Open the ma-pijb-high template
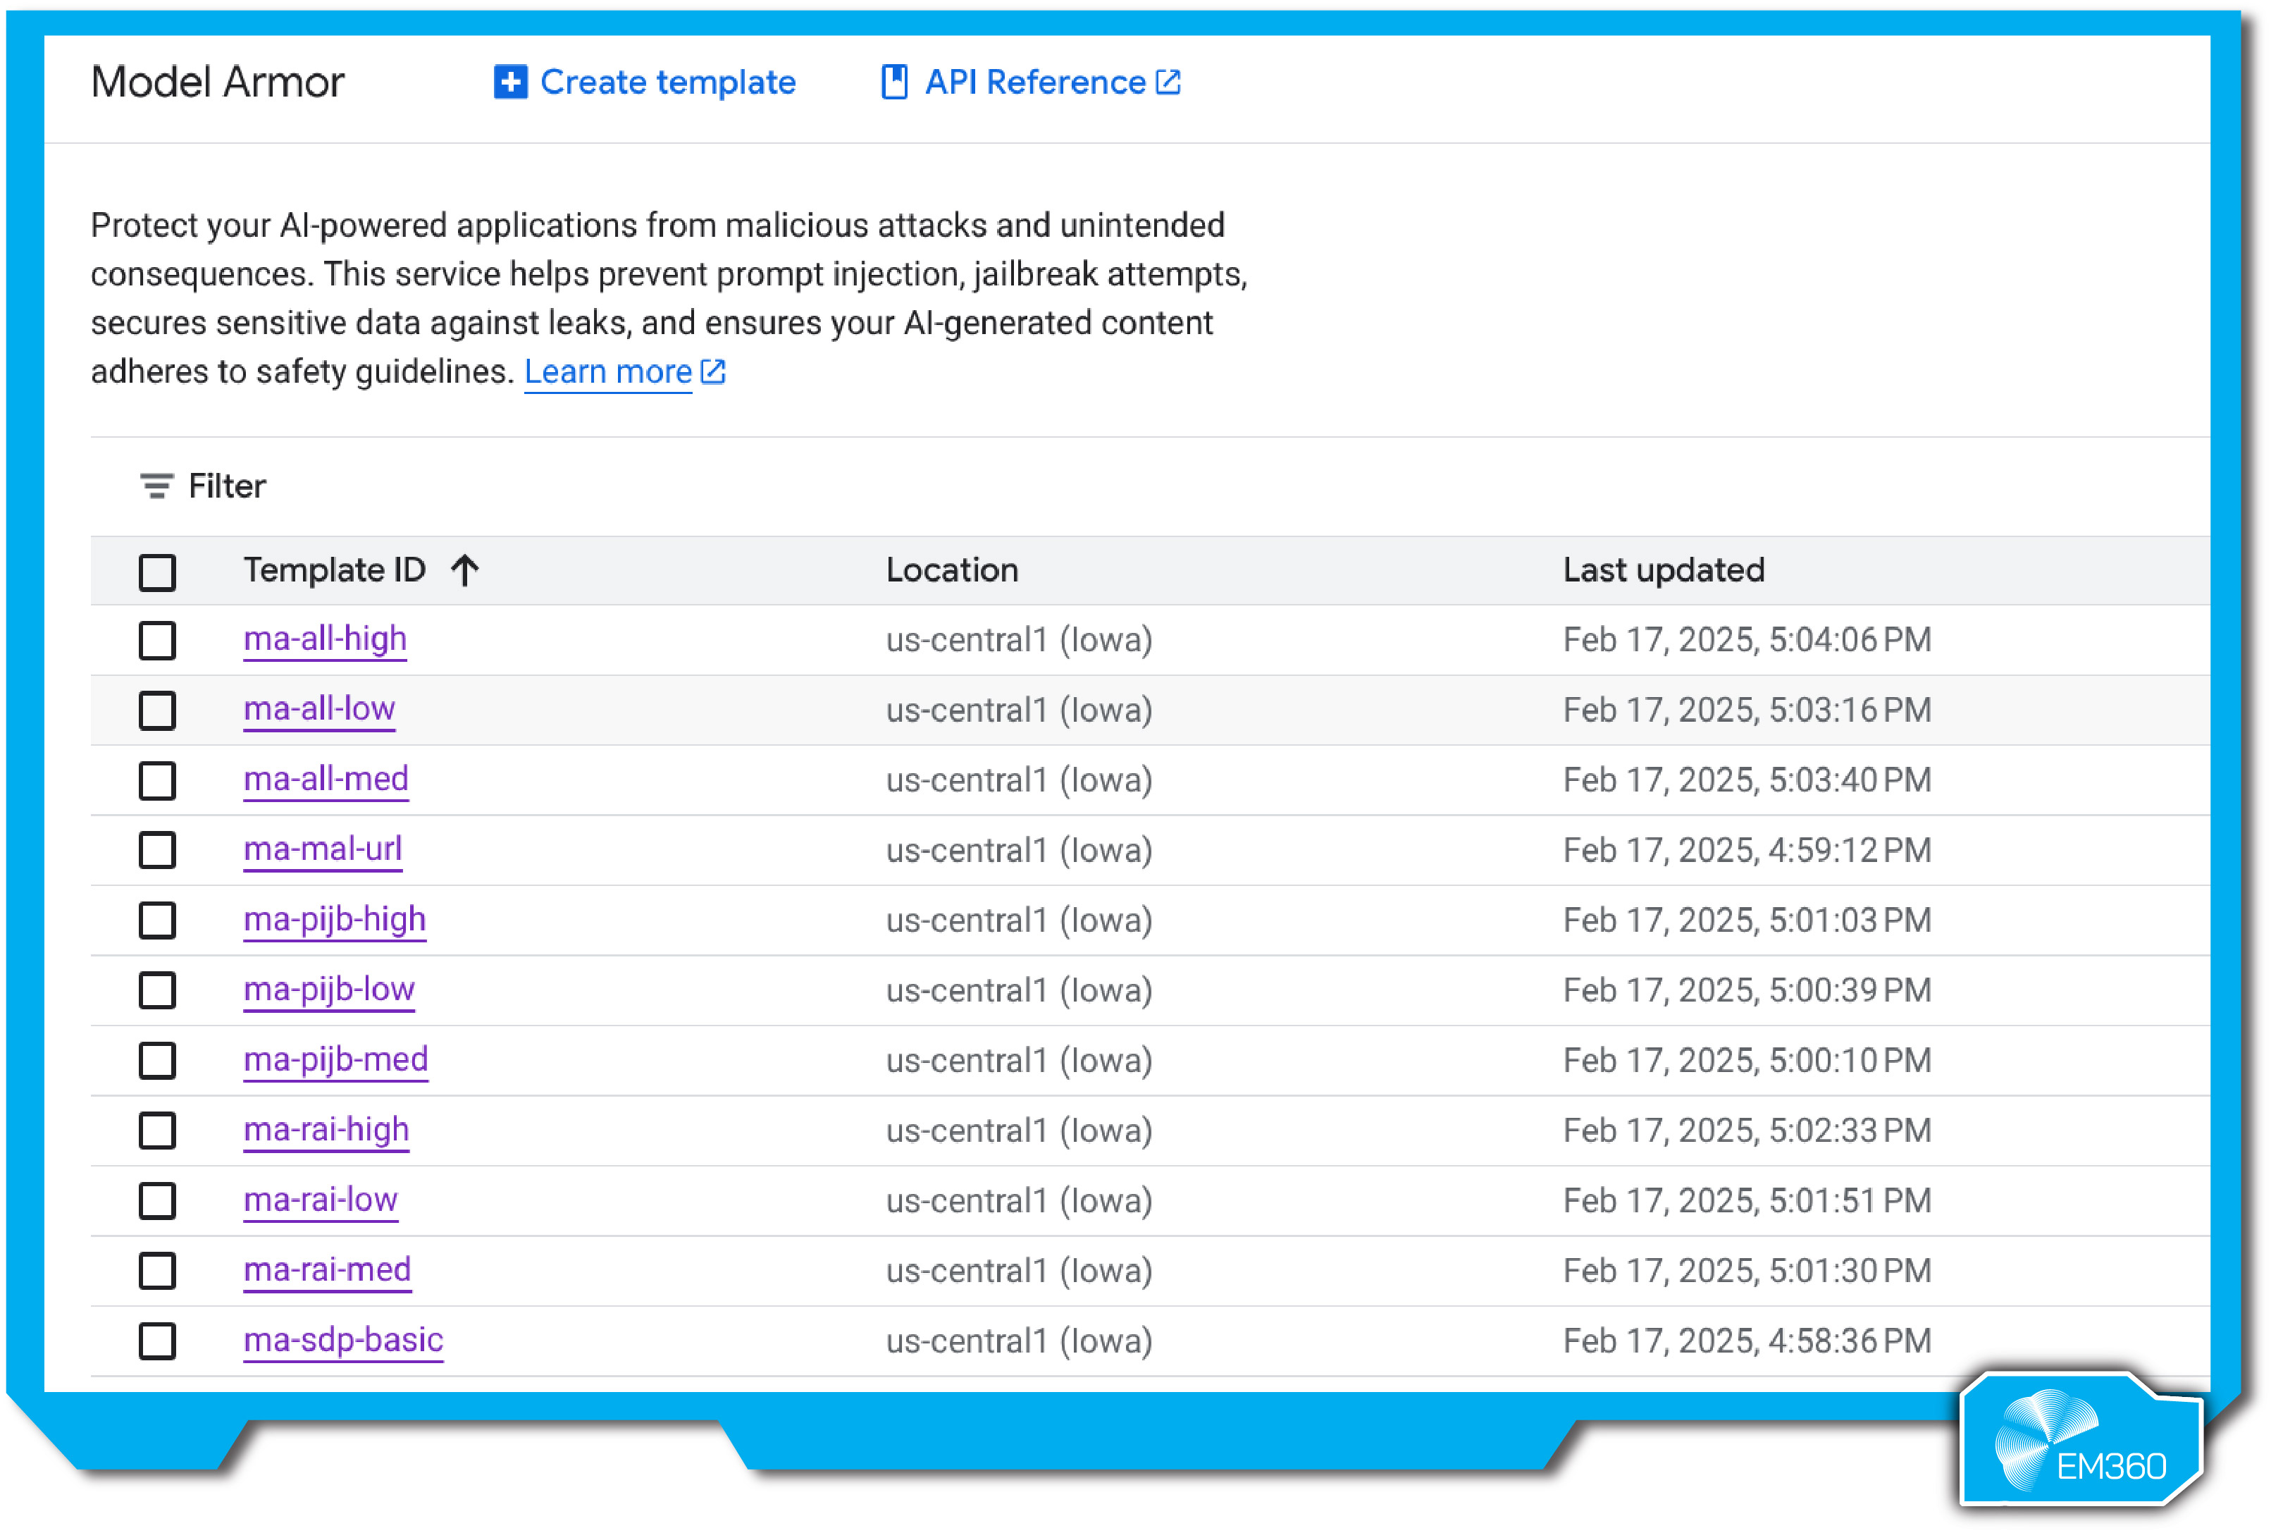Image resolution: width=2271 pixels, height=1533 pixels. click(334, 920)
